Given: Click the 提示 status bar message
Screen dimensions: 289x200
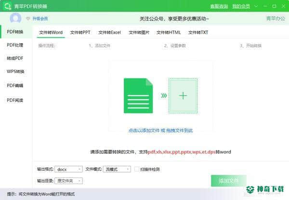Looking at the screenshot, I should [41, 194].
